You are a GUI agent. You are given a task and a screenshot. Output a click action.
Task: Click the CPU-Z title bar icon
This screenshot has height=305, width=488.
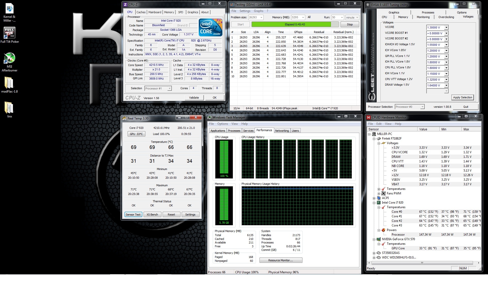pos(125,4)
